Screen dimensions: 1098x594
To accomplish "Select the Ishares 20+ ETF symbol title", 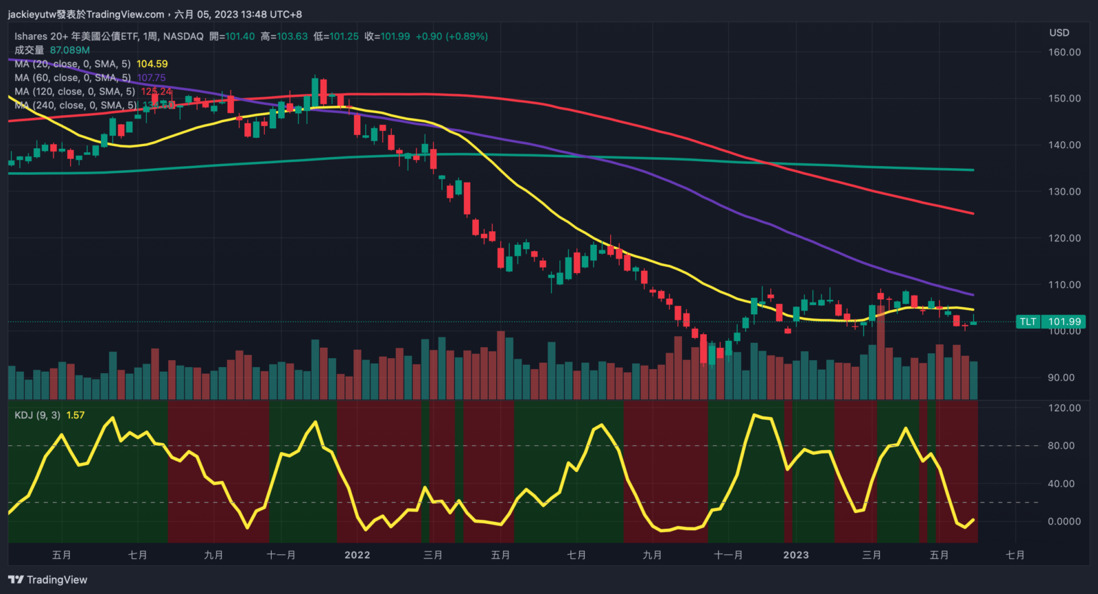I will coord(108,36).
